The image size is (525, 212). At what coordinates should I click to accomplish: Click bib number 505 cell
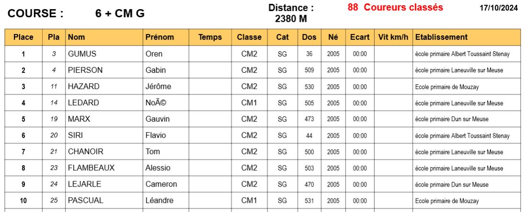(x=309, y=103)
